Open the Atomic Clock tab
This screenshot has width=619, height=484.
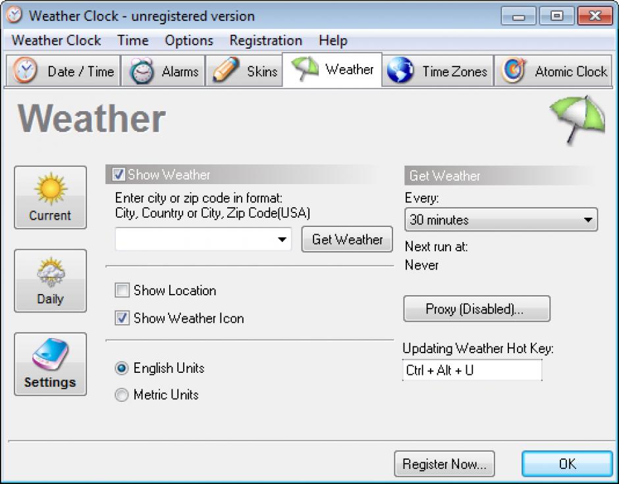553,71
